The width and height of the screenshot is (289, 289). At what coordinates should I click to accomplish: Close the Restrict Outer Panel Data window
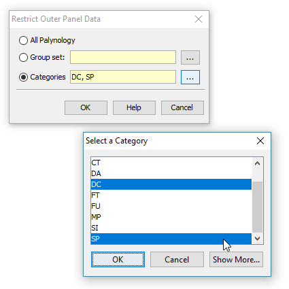pos(199,19)
